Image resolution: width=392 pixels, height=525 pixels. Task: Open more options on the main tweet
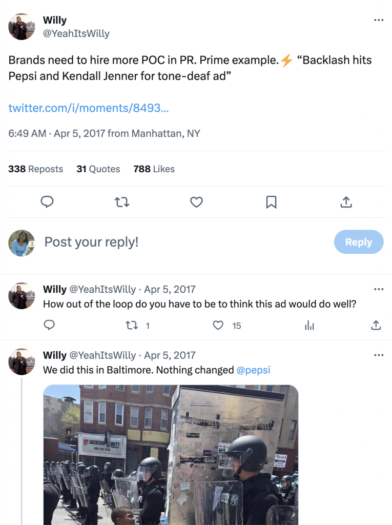[379, 21]
